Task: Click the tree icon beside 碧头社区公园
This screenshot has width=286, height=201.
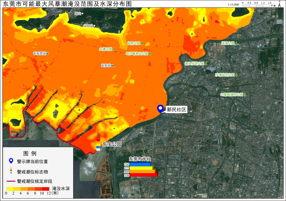Action: [x=206, y=63]
